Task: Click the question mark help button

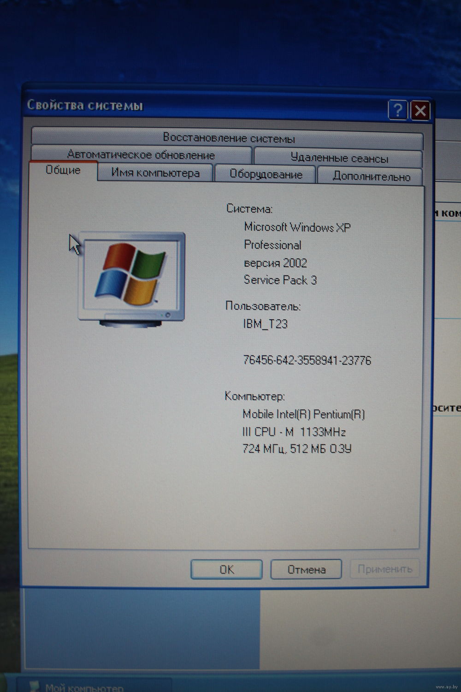Action: click(398, 110)
